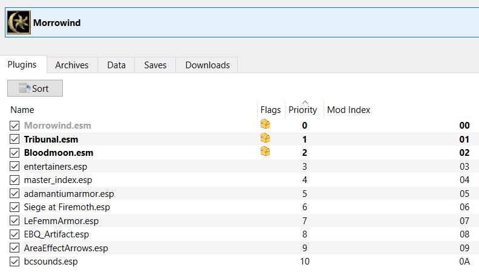Open the Saves tab

[x=155, y=65]
